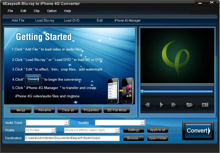The width and height of the screenshot is (220, 153).
Task: Play the preview video
Action: tap(161, 105)
